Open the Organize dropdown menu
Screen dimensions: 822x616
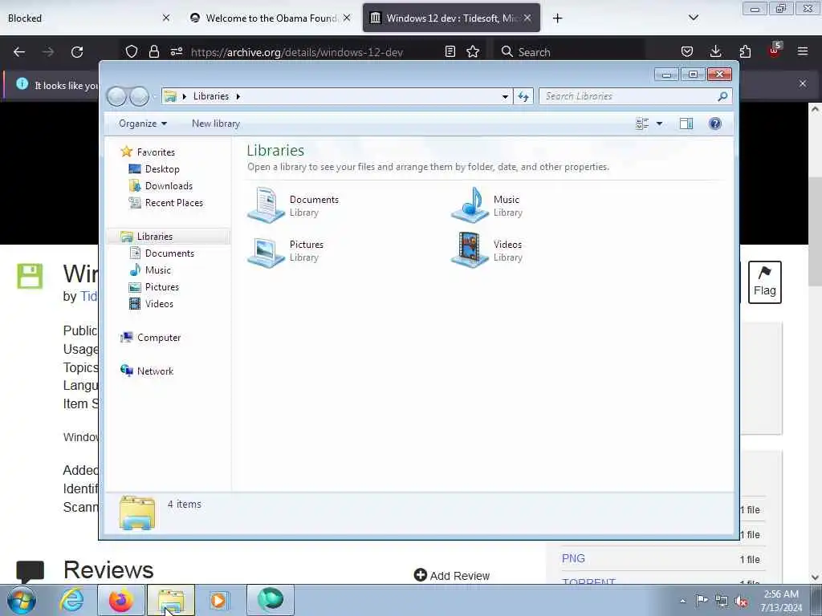click(x=143, y=124)
